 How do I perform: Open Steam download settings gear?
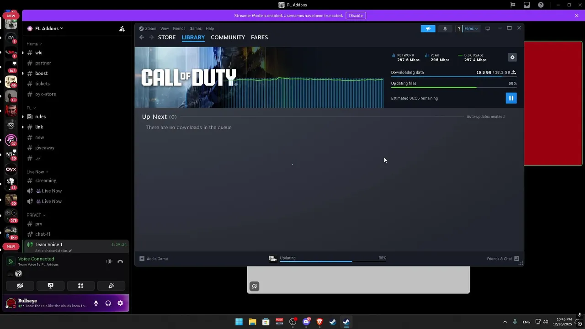click(512, 57)
